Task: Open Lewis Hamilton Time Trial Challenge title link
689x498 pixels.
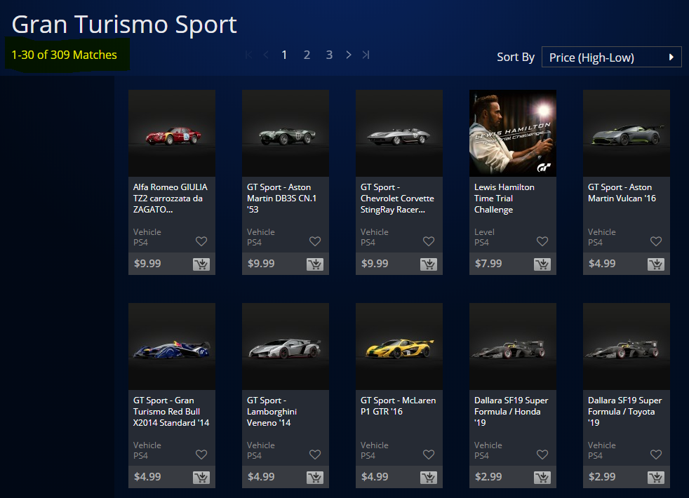Action: [504, 198]
